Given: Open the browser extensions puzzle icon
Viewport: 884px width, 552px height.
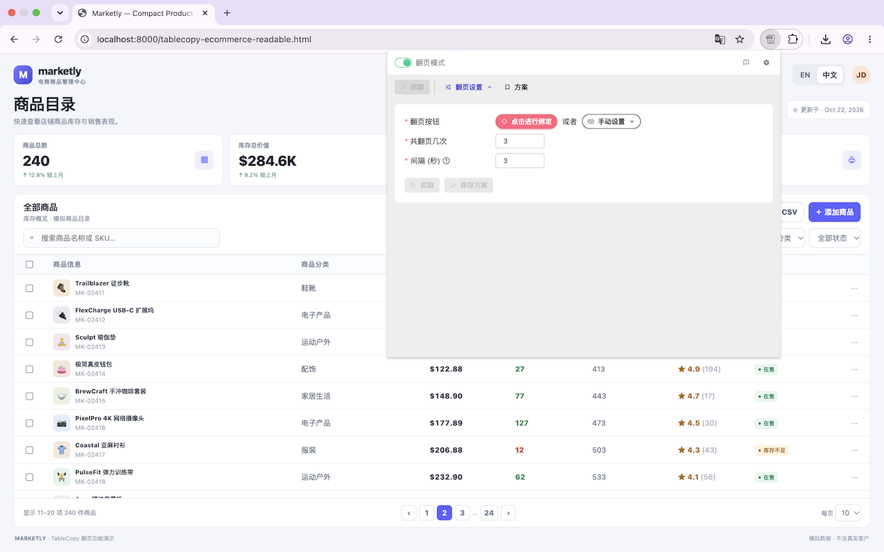Looking at the screenshot, I should pos(793,39).
